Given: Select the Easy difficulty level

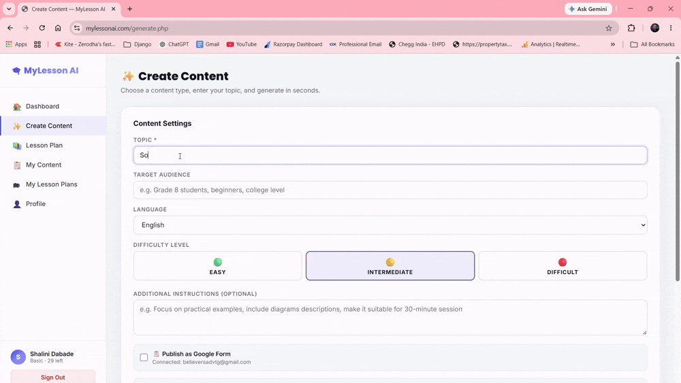Looking at the screenshot, I should tap(218, 266).
